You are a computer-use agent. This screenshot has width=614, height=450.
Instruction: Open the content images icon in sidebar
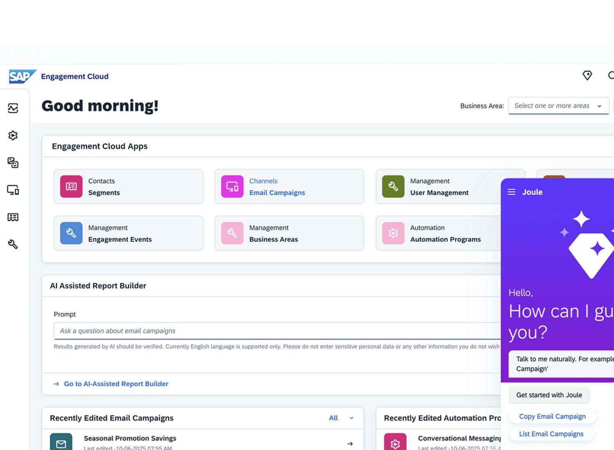point(13,163)
